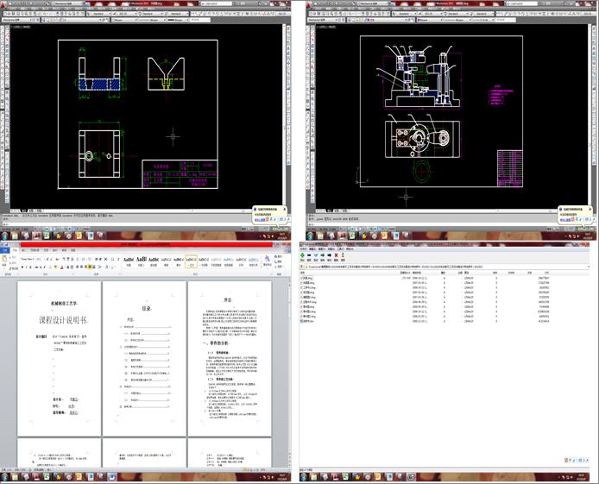Open AutoCAD application menu in fixture assembly window
Image resolution: width=599 pixels, height=484 pixels.
click(x=310, y=4)
